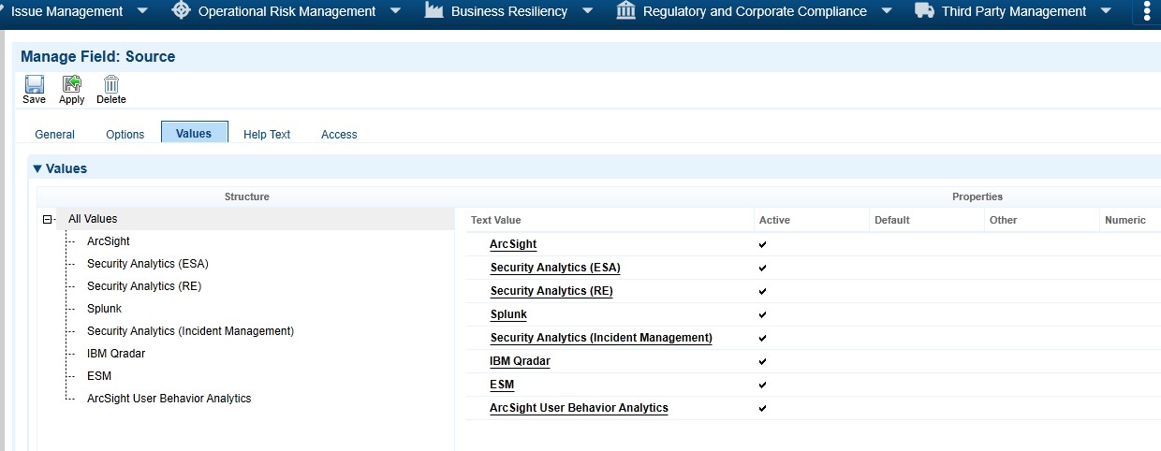Viewport: 1161px width, 451px height.
Task: Open the Operational Risk Management dropdown arrow
Action: coord(395,11)
